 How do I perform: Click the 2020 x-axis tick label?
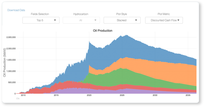[89, 95]
